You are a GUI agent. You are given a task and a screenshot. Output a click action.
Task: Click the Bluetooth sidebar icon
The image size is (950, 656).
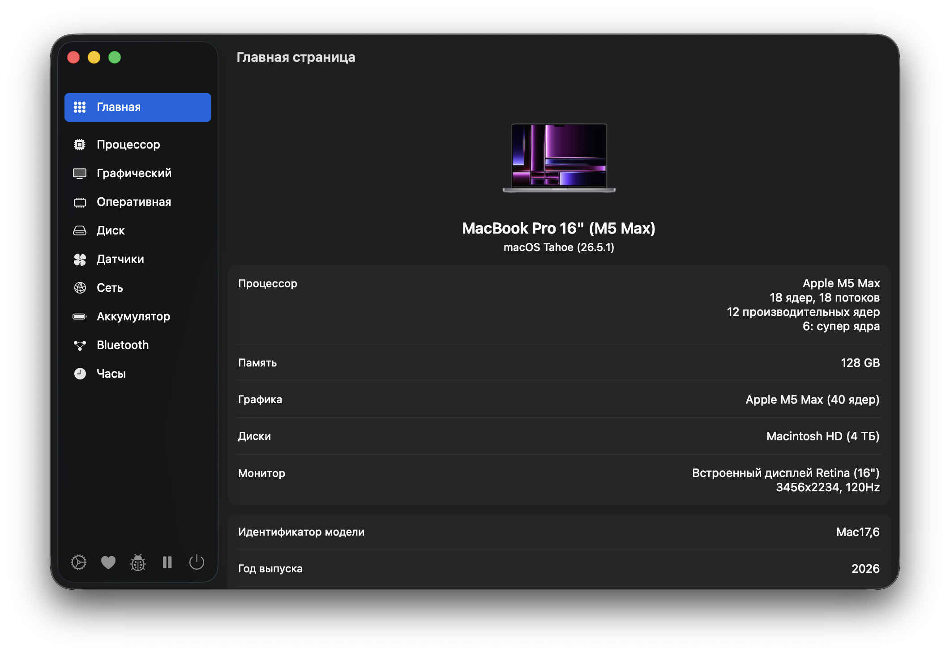click(x=80, y=345)
